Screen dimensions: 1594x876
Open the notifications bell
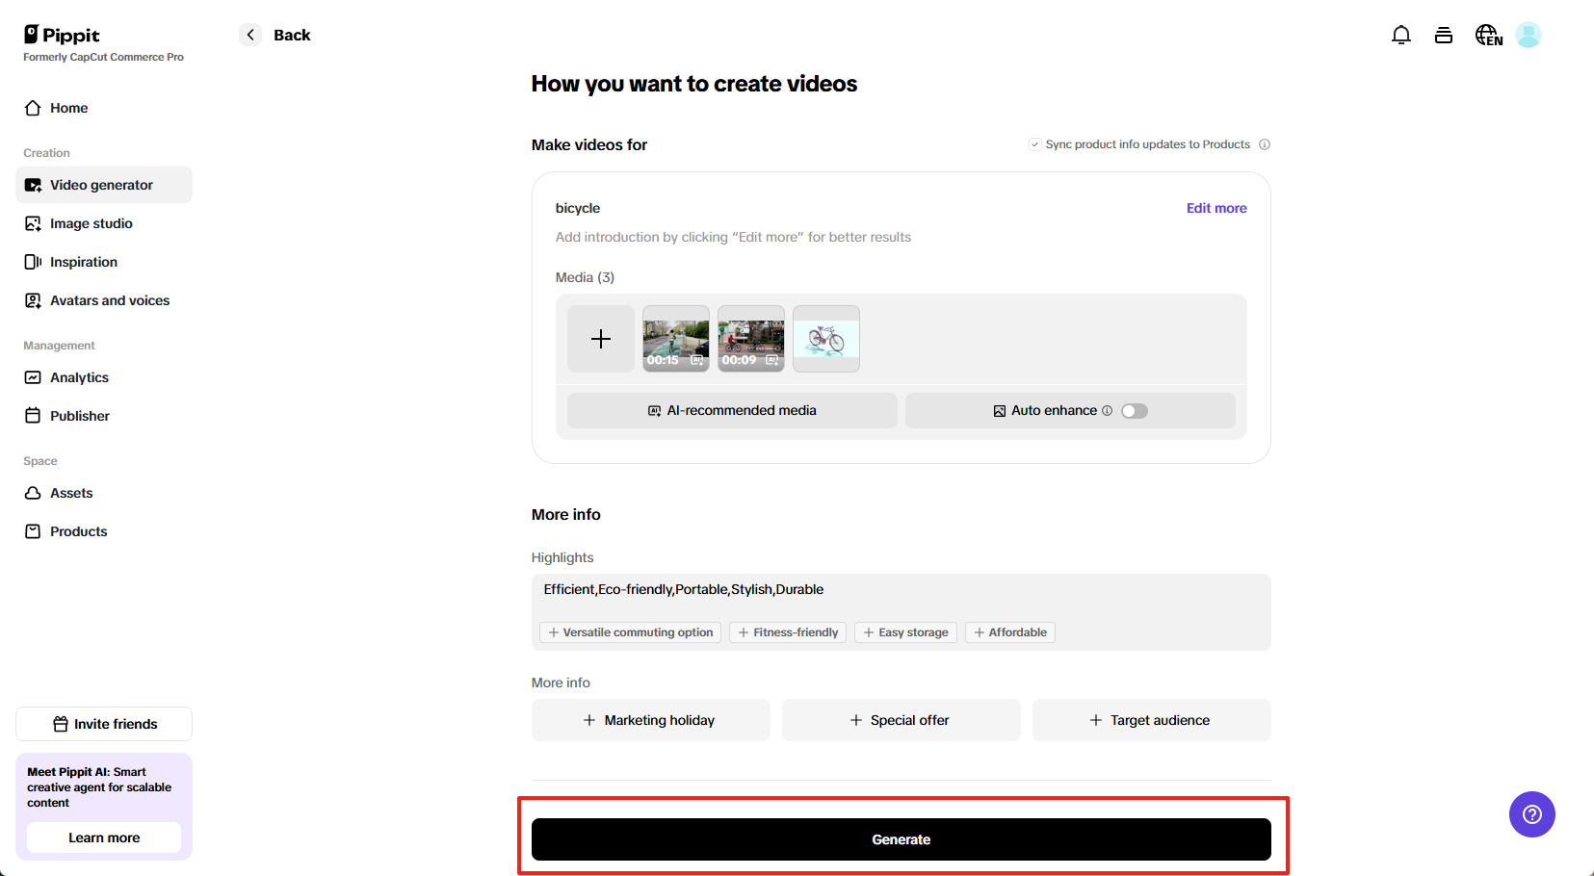(x=1401, y=34)
